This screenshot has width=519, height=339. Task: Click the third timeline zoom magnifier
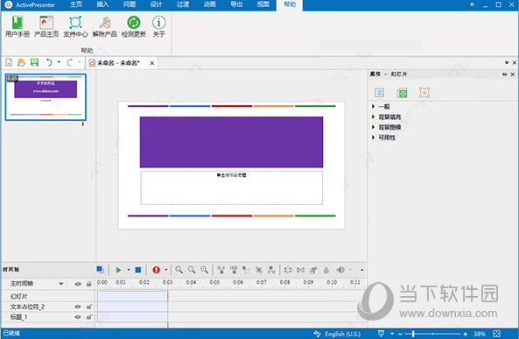[205, 270]
